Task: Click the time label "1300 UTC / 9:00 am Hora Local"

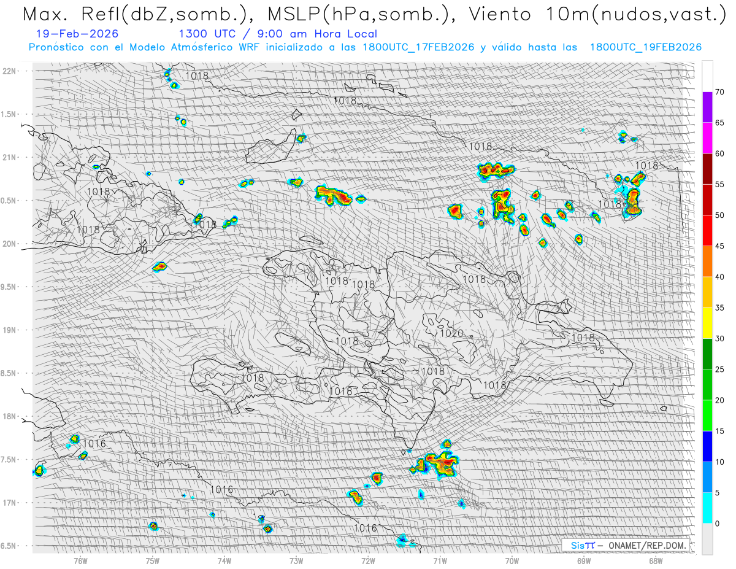Action: click(x=278, y=34)
